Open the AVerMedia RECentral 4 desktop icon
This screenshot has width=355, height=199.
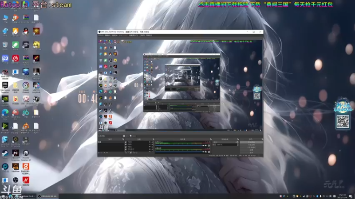[x=16, y=140]
